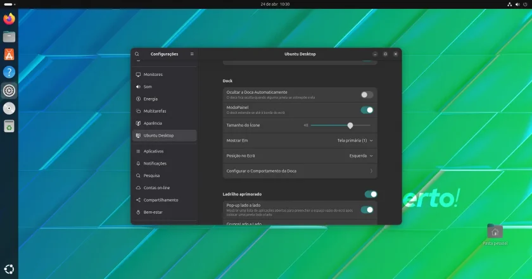Enable Ocultar a Doca Automaticamente switch
Screen dimensions: 532x279
pos(367,95)
